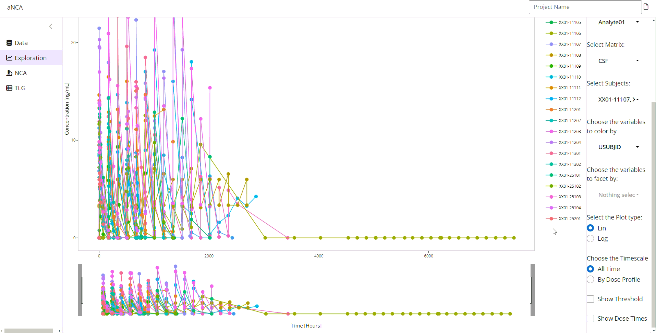
Task: Collapse sidebar with the chevron arrow
Action: coord(51,26)
